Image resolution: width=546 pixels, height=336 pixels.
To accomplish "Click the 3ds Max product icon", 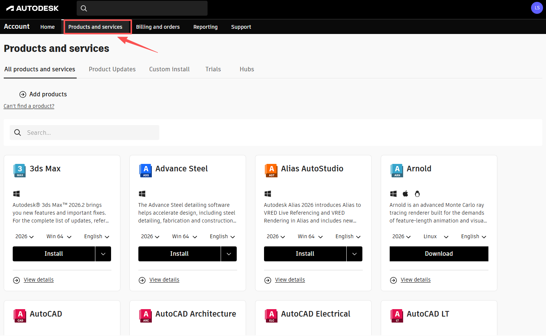I will pyautogui.click(x=19, y=170).
